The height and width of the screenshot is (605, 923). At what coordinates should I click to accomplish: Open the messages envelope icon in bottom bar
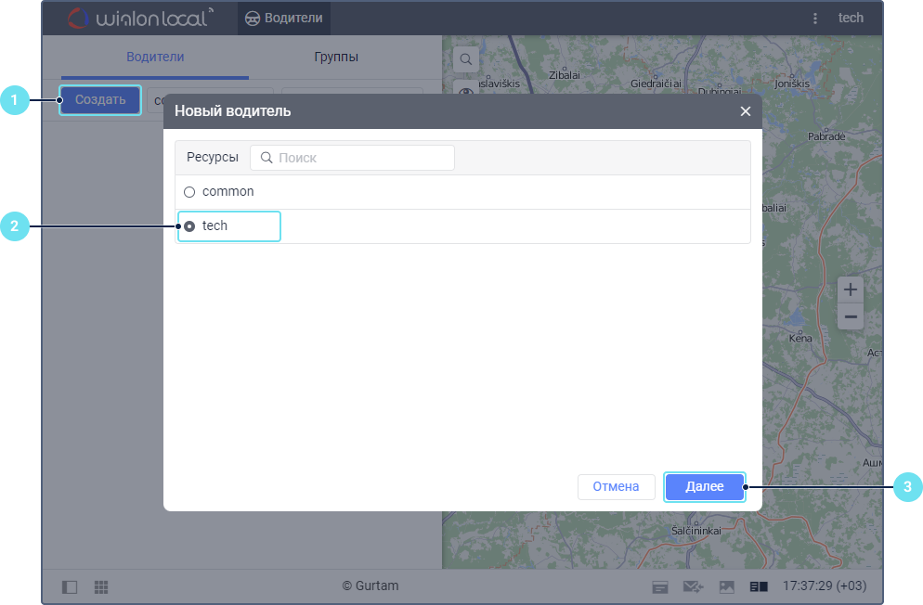click(x=692, y=586)
